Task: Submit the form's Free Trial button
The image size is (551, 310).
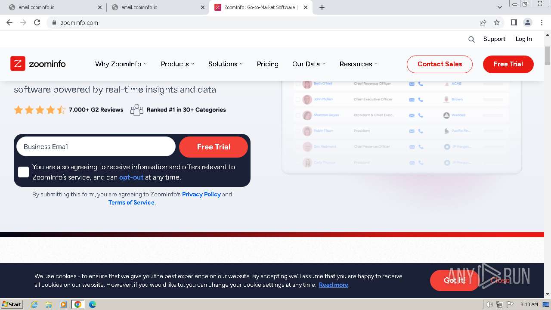Action: 214,147
